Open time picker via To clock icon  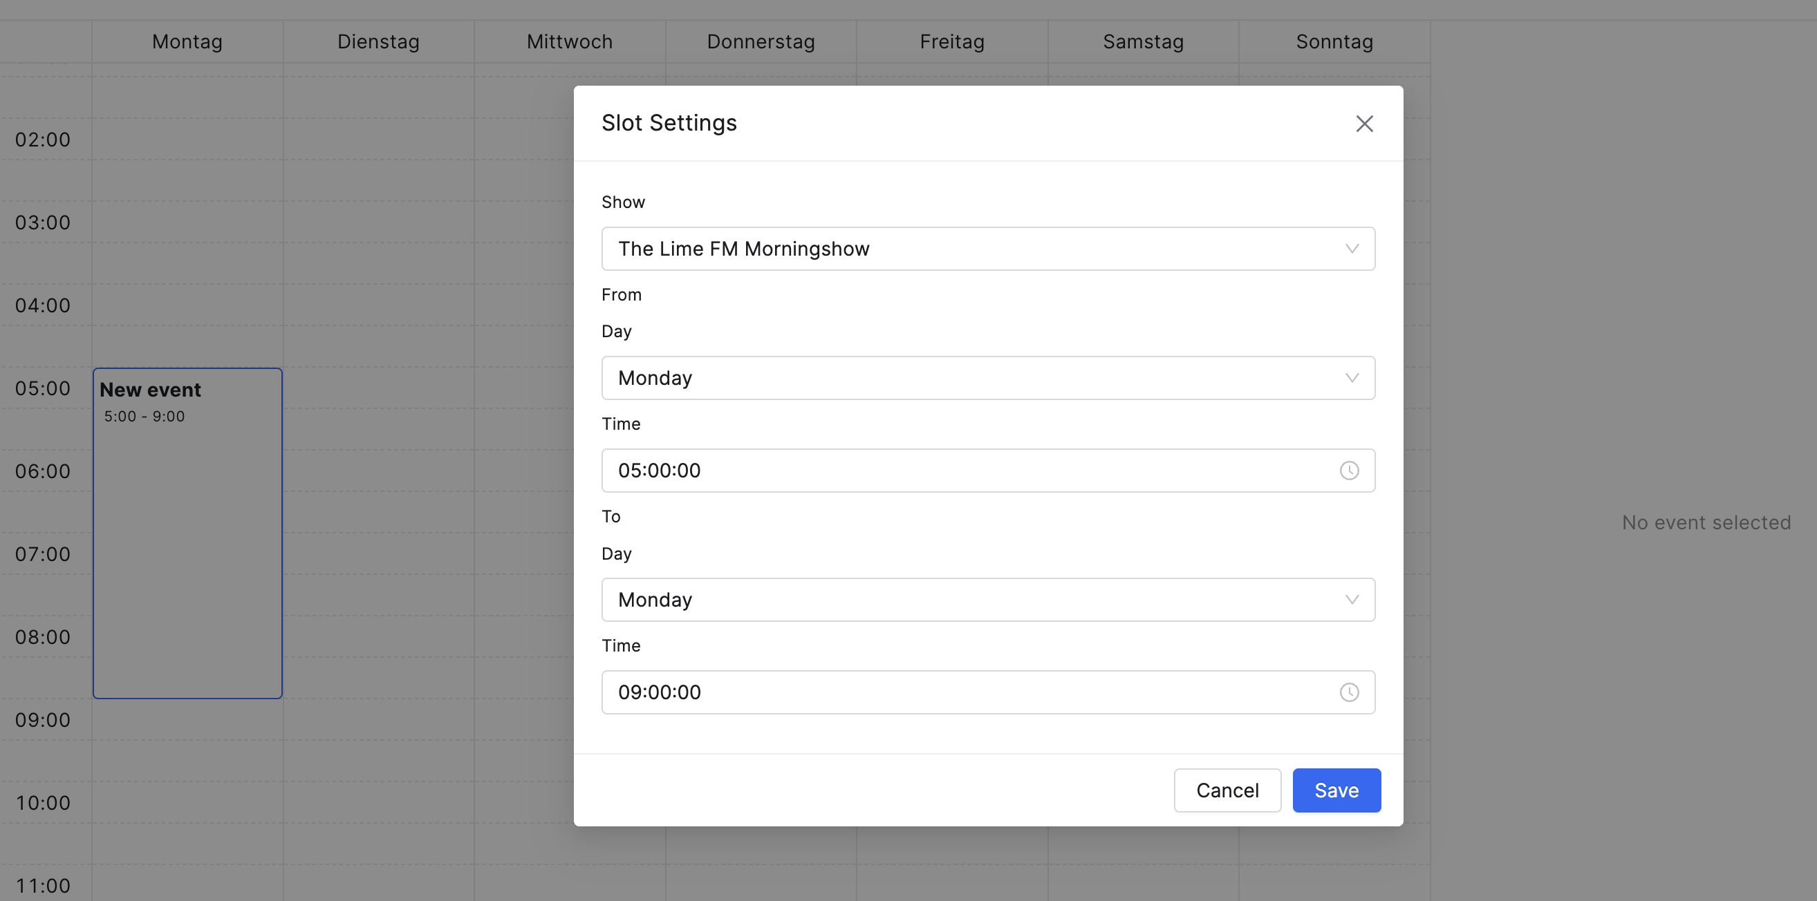coord(1349,692)
